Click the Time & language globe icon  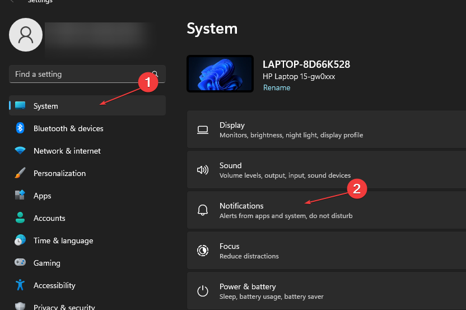click(x=20, y=240)
